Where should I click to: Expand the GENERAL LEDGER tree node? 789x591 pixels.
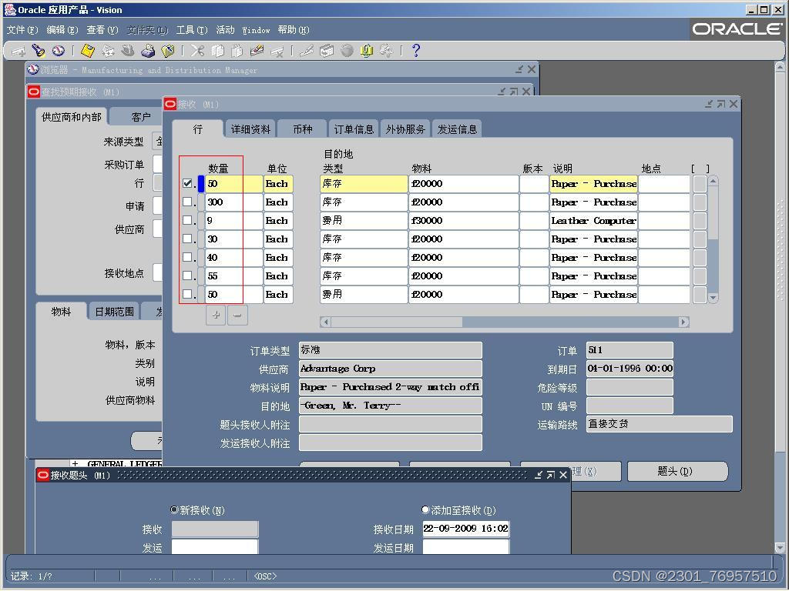(x=76, y=463)
